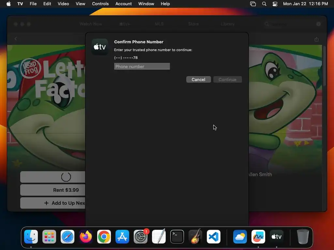Screen dimensions: 334x250
Task: Click the Rent $3.99 button
Action: click(53, 190)
